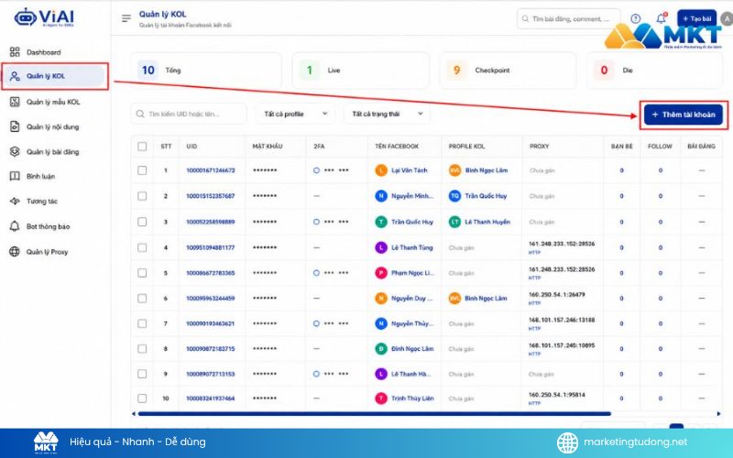Tick checkbox for UID 100095963244459

[x=142, y=299]
